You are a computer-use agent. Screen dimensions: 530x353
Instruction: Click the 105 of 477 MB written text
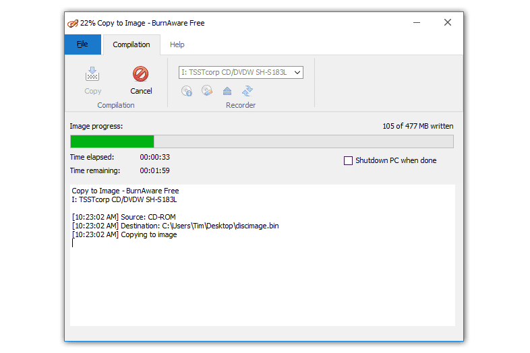coord(418,126)
